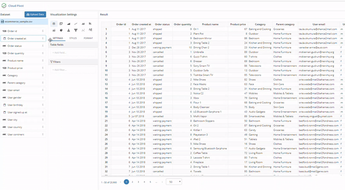
Task: Open the rows-per-page dropdown showing 50
Action: 174,182
